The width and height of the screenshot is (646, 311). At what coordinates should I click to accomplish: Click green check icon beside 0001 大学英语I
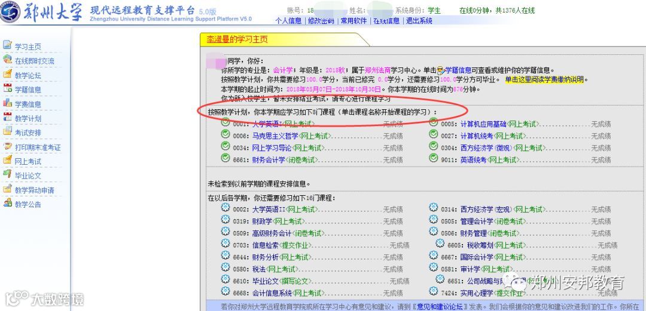226,122
